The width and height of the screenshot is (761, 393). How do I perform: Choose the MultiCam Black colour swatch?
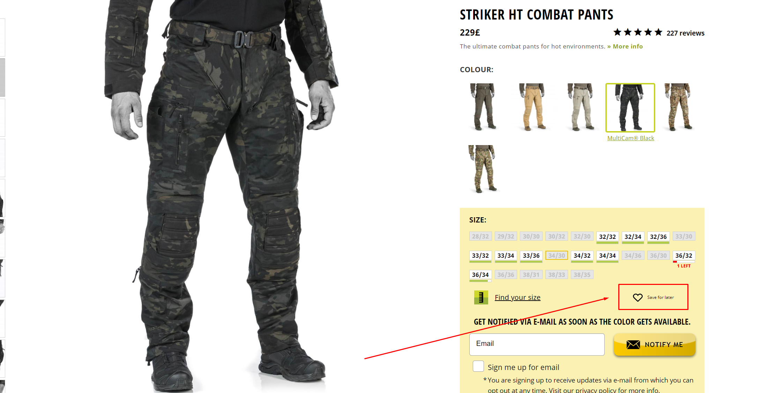[630, 107]
